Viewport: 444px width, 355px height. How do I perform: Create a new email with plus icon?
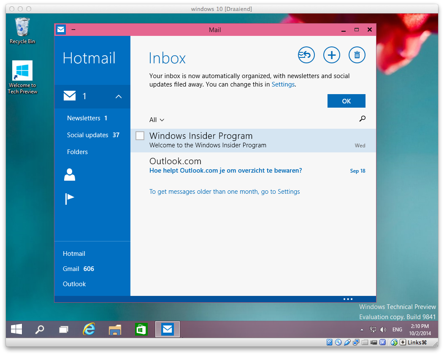[x=332, y=55]
